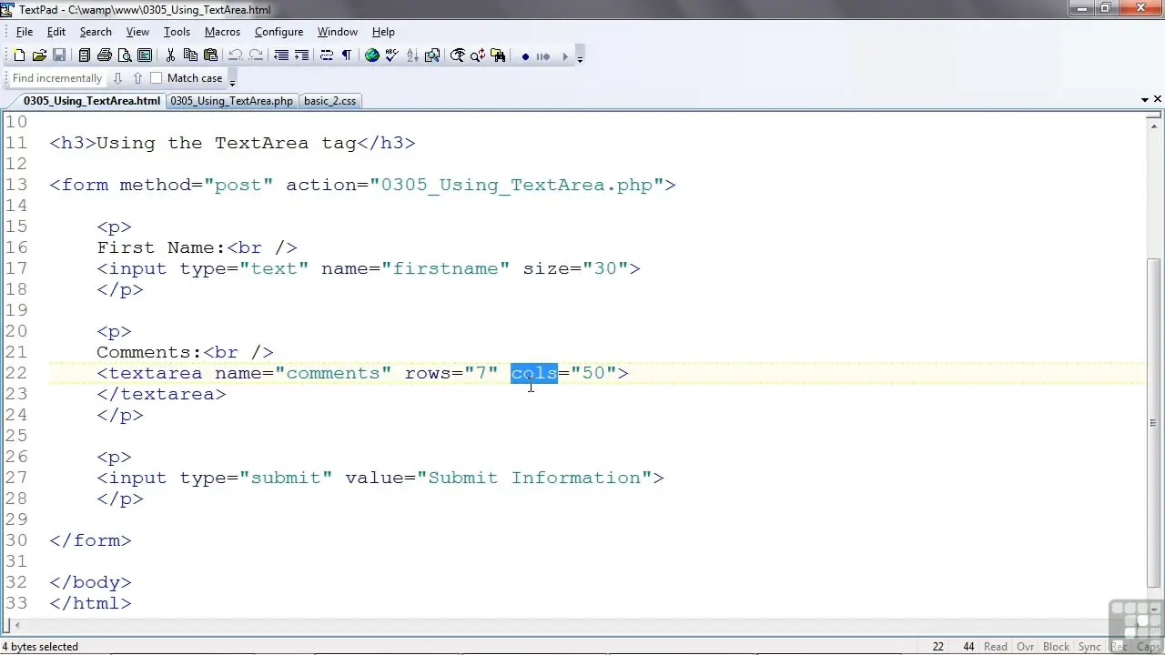Image resolution: width=1165 pixels, height=655 pixels.
Task: View the file in web browser globe icon
Action: click(372, 55)
